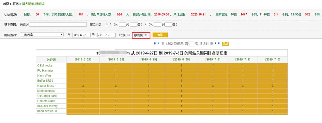
Task: Click the [2019_6_28] column header
Action: pos(116,60)
